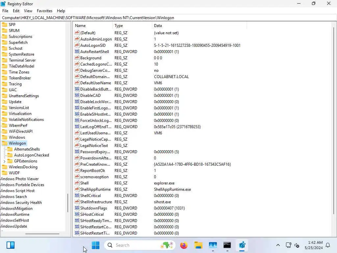Select the AutoLogonSID value name
This screenshot has width=337, height=253.
point(93,45)
